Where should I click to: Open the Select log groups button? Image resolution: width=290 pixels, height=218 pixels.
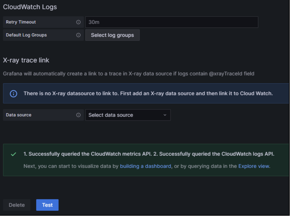click(x=112, y=35)
